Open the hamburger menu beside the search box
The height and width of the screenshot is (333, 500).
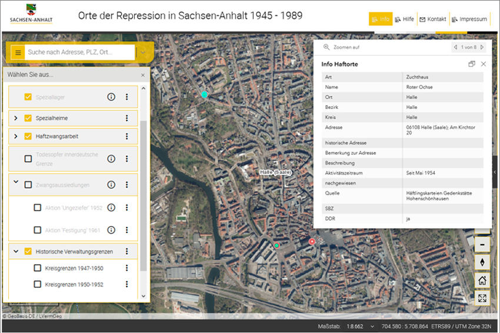18,52
